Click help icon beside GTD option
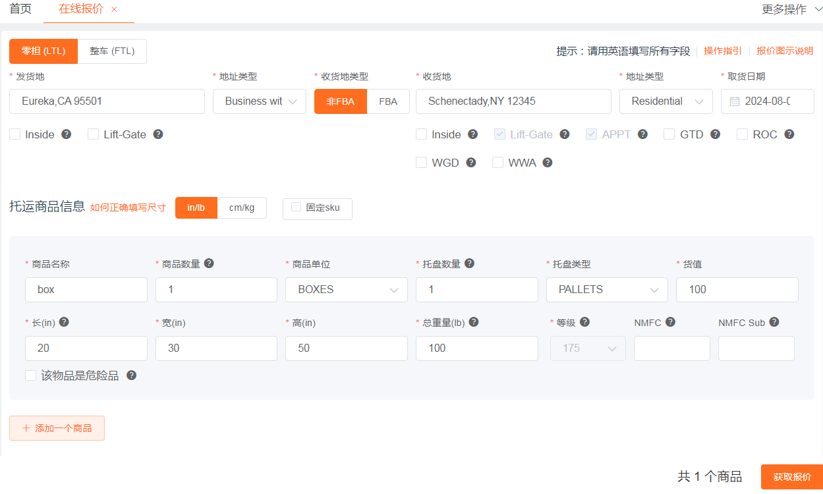The height and width of the screenshot is (494, 823). (715, 134)
